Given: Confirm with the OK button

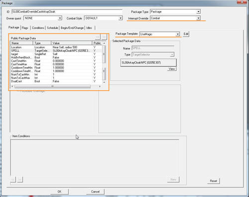Looking at the screenshot, I should pos(59,192).
